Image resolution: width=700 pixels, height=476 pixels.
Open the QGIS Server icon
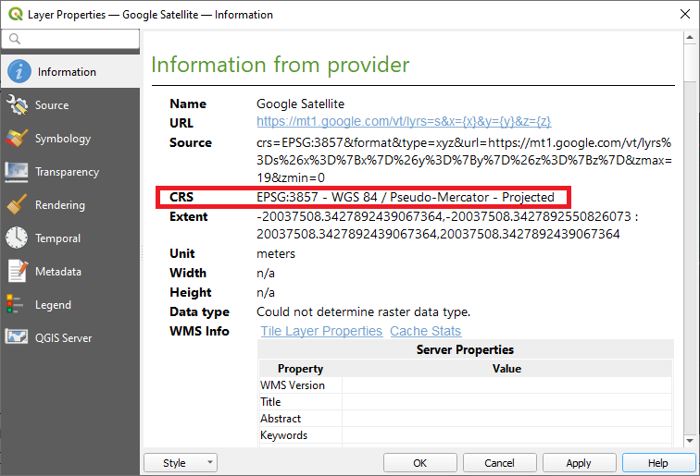[18, 337]
